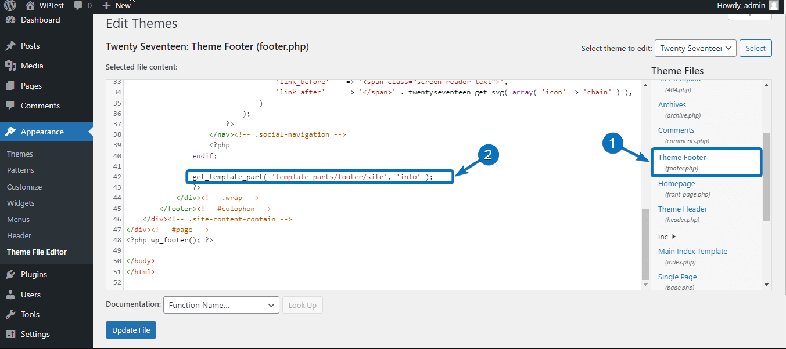Viewport: 786px width, 349px height.
Task: Click the Users person icon
Action: (x=10, y=295)
